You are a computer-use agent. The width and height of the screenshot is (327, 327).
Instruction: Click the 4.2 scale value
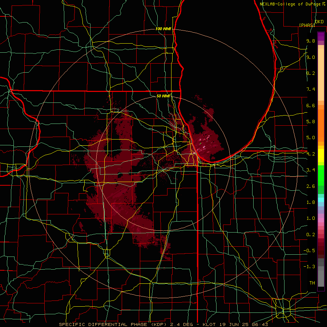311,154
